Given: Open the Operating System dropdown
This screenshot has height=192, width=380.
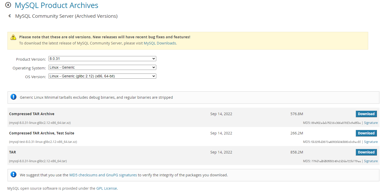Looking at the screenshot, I should [102, 67].
